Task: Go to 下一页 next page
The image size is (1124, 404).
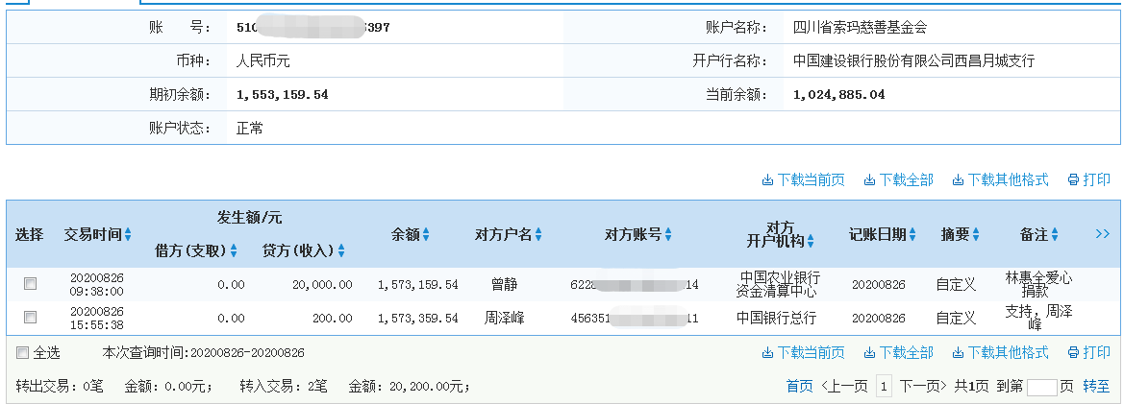Action: pyautogui.click(x=923, y=387)
